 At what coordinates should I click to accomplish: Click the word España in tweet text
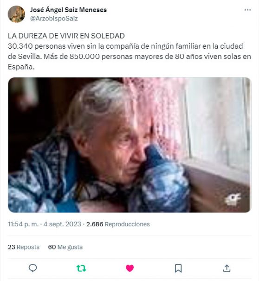point(21,67)
